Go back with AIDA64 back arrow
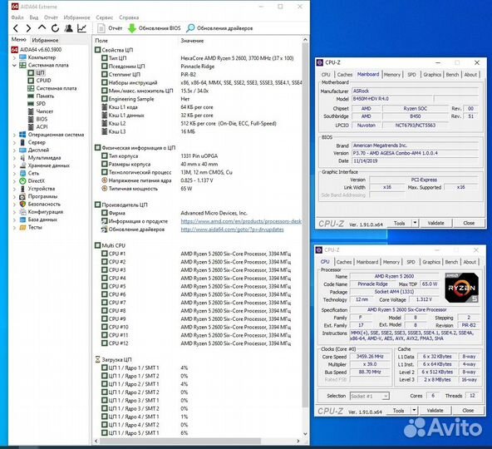This screenshot has width=492, height=449. [16, 28]
